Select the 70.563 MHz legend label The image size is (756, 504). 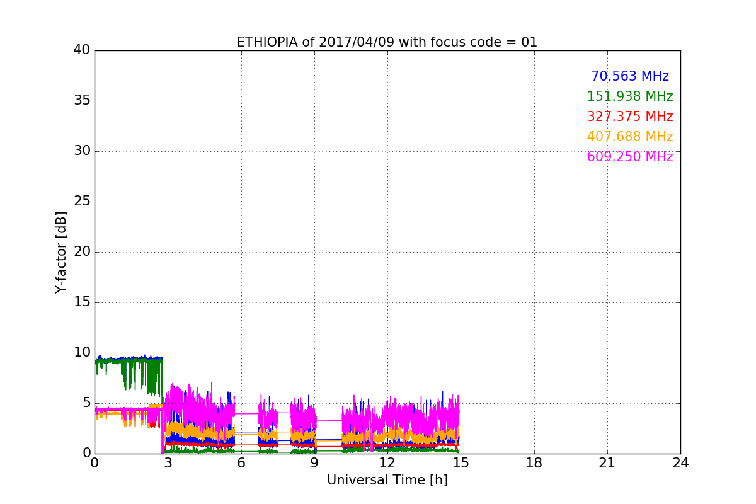[x=630, y=76]
